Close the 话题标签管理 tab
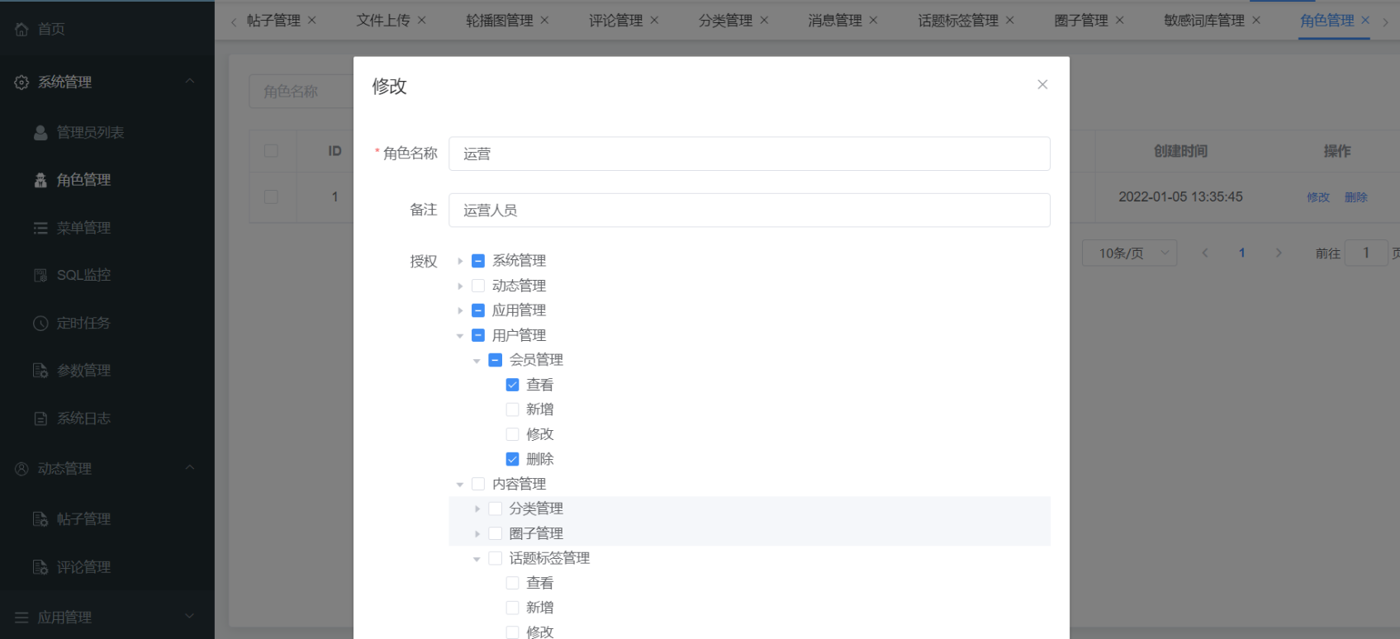Viewport: 1400px width, 639px height. (x=1009, y=20)
